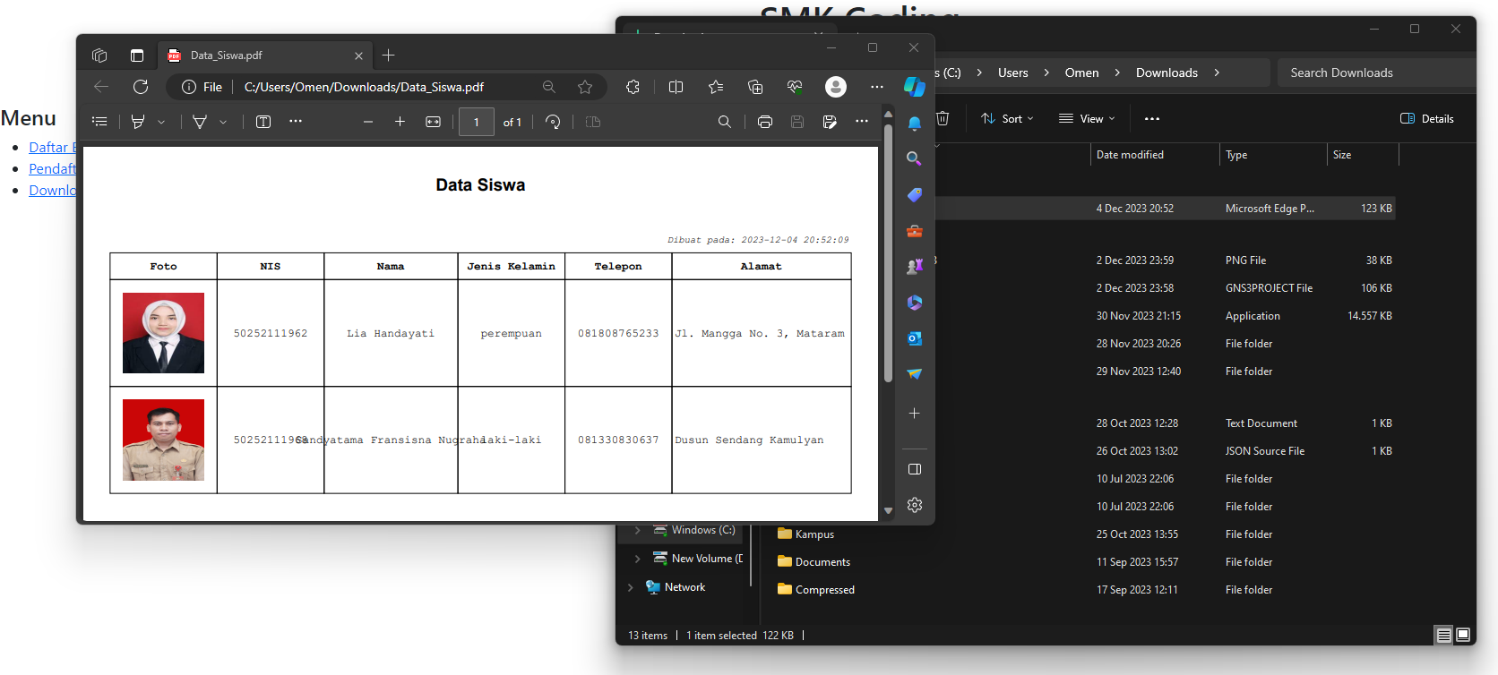Open Edge Settings and more menu

pyautogui.click(x=877, y=87)
